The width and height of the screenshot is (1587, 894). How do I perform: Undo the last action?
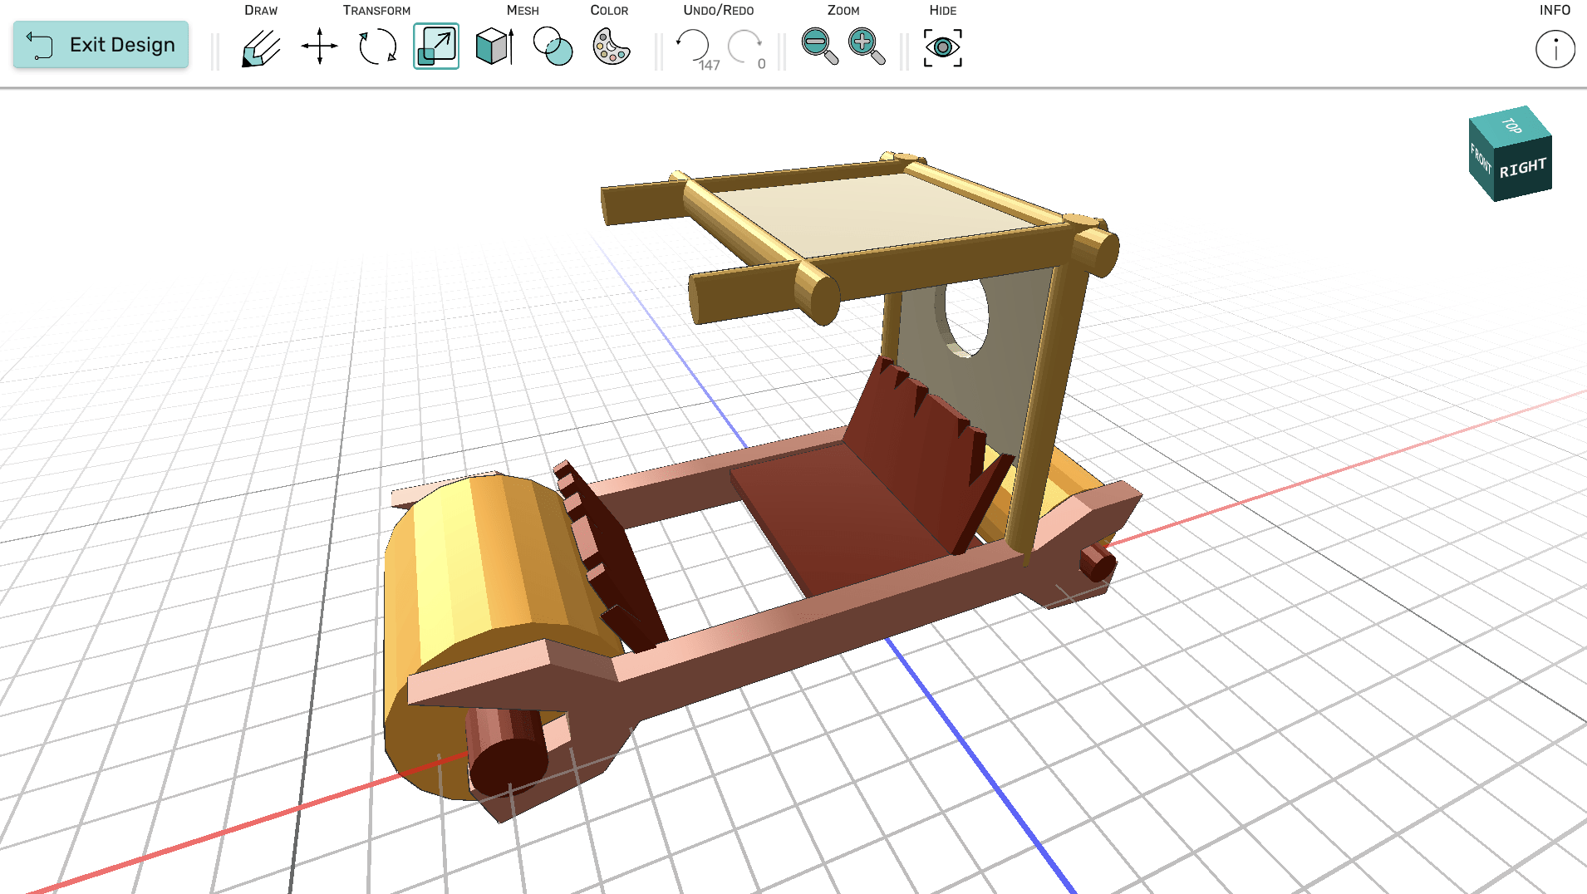click(692, 46)
